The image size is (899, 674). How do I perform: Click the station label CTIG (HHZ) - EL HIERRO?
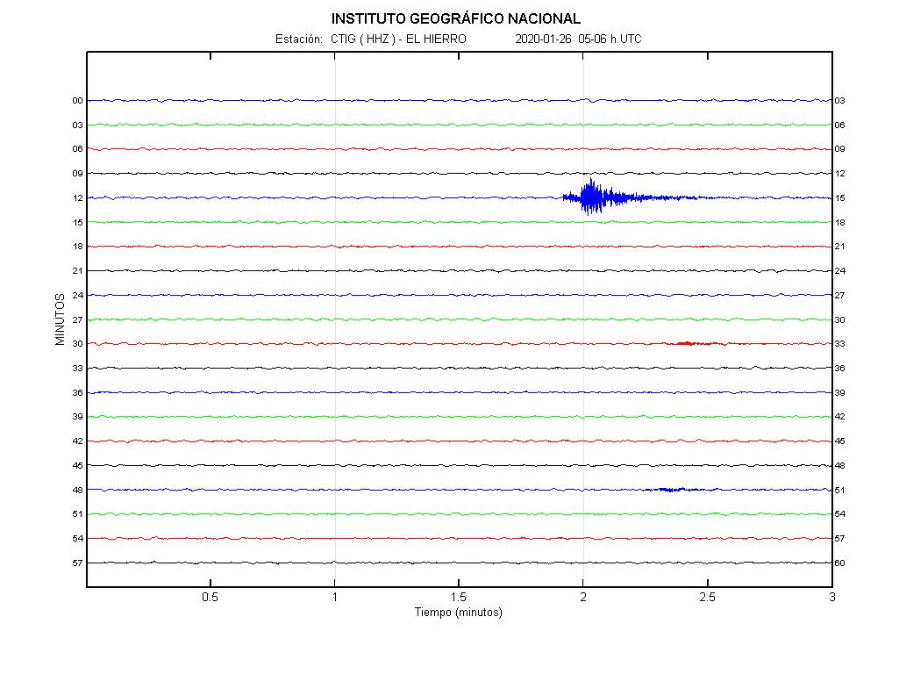[x=398, y=39]
